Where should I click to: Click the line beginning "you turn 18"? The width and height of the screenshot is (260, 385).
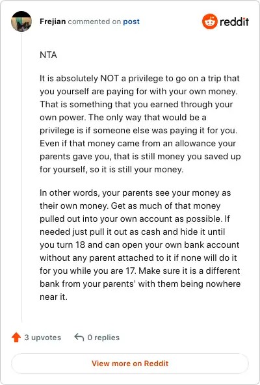pyautogui.click(x=140, y=245)
